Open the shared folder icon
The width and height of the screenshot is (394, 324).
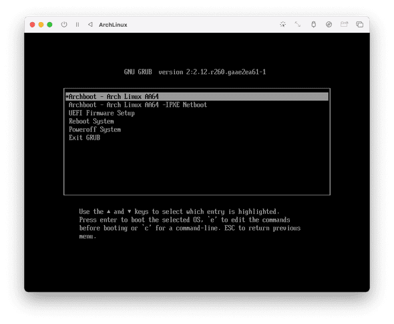click(344, 24)
